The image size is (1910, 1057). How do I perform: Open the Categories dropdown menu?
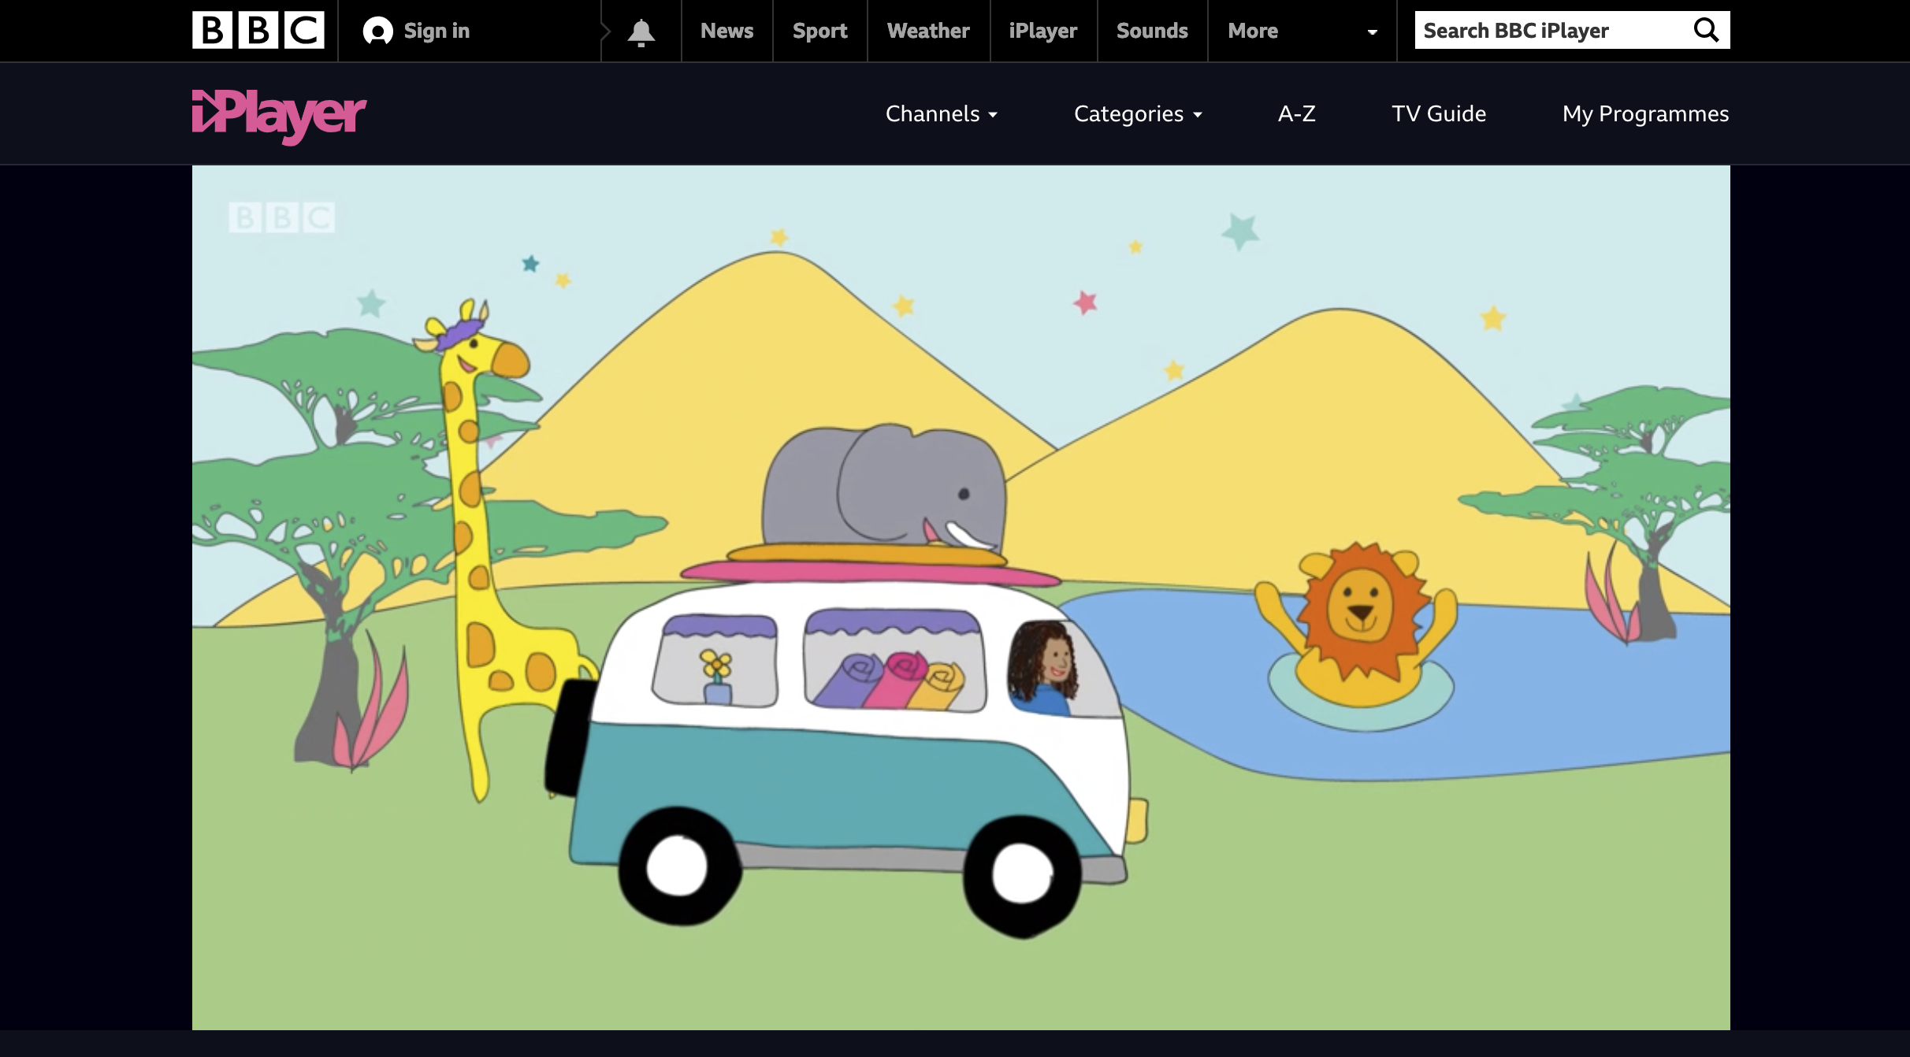pyautogui.click(x=1137, y=114)
